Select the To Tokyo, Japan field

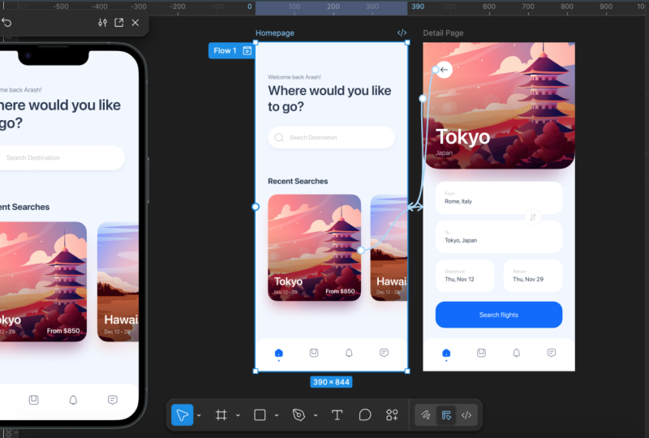499,237
